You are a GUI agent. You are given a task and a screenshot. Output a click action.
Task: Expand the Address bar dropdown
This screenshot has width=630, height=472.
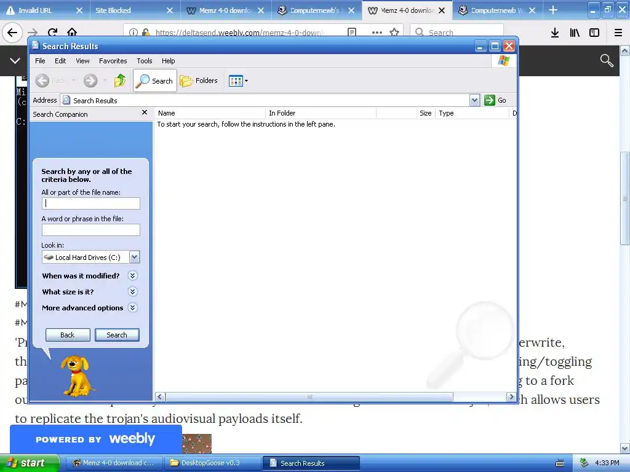(x=474, y=100)
